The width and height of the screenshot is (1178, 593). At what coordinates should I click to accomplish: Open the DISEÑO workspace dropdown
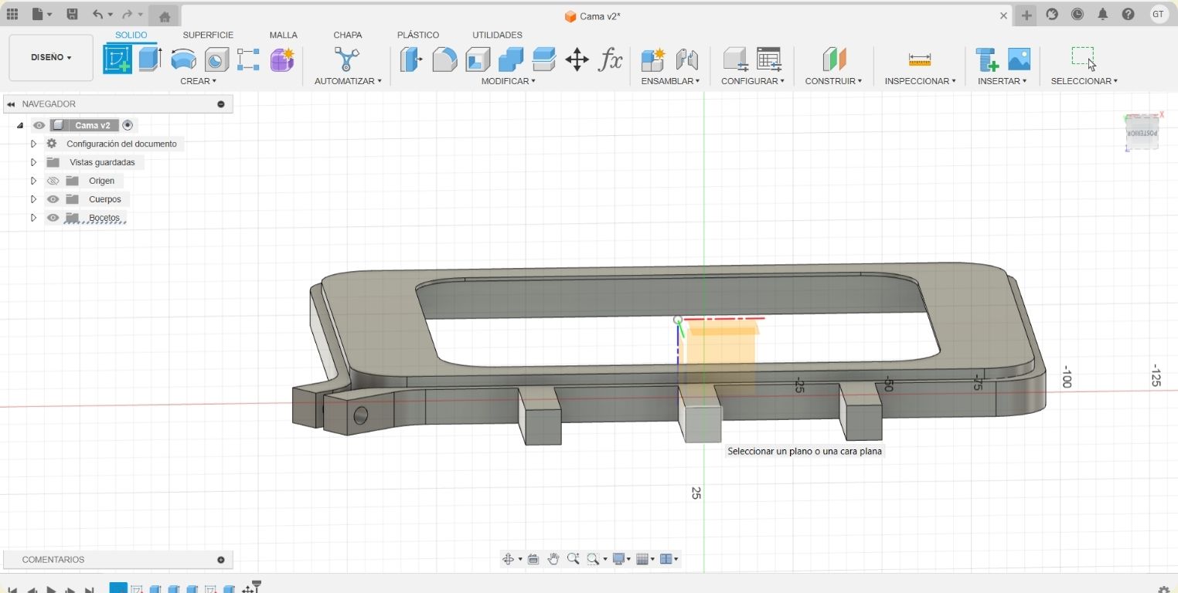coord(51,57)
